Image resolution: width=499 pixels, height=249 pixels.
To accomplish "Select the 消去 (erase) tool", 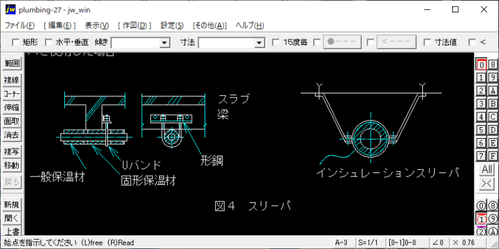I will (x=12, y=135).
